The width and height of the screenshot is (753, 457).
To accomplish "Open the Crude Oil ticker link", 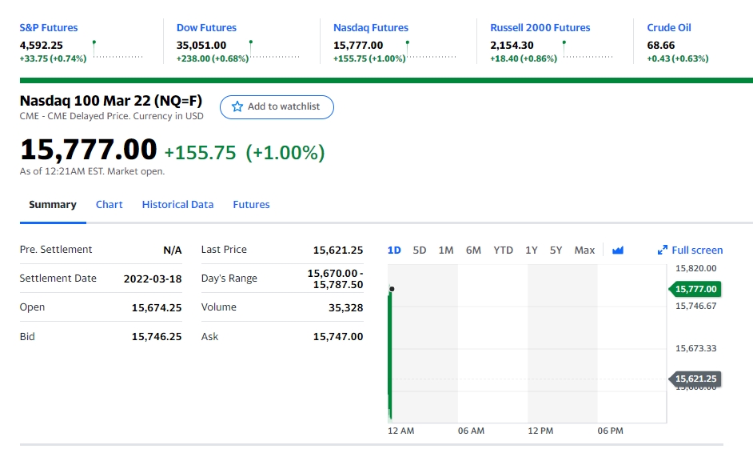I will pos(669,28).
